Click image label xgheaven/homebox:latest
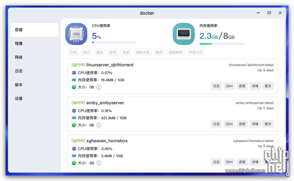The height and width of the screenshot is (181, 294). coord(253,141)
